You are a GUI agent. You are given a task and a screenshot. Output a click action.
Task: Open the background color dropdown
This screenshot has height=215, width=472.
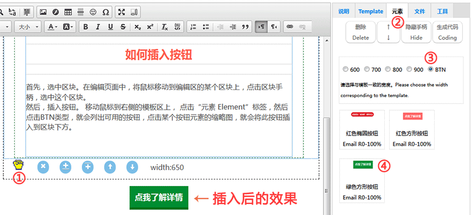pyautogui.click(x=68, y=27)
